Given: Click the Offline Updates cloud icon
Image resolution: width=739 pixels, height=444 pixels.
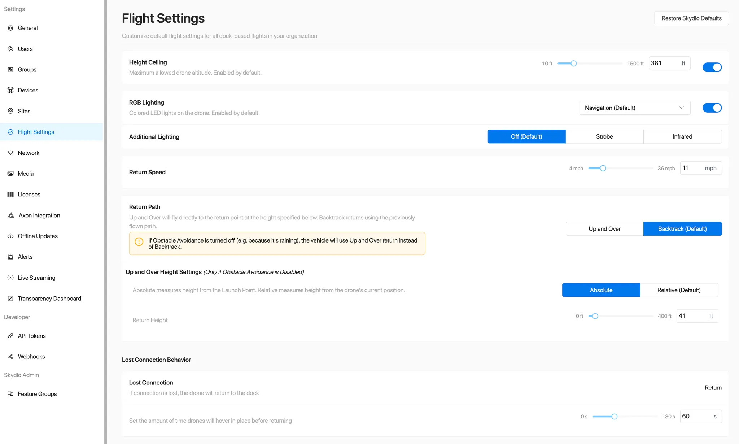Looking at the screenshot, I should [x=10, y=236].
